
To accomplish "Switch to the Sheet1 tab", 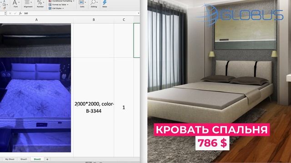I will tap(24, 159).
